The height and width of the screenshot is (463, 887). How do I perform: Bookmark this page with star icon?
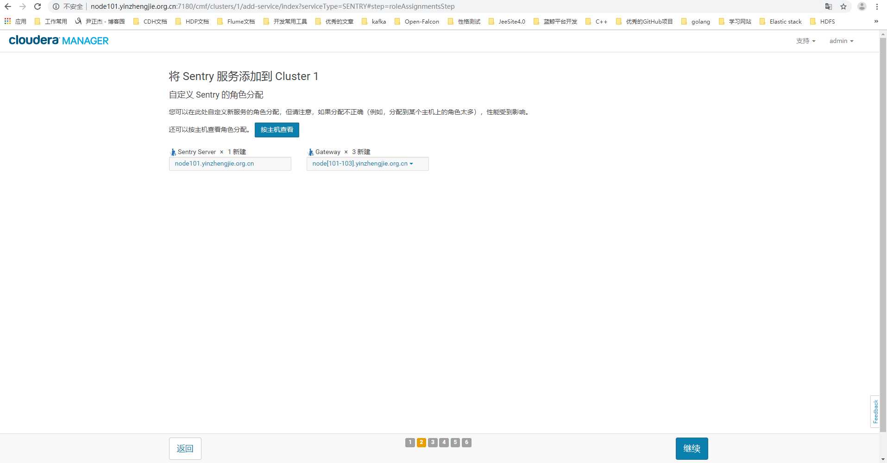(x=843, y=6)
